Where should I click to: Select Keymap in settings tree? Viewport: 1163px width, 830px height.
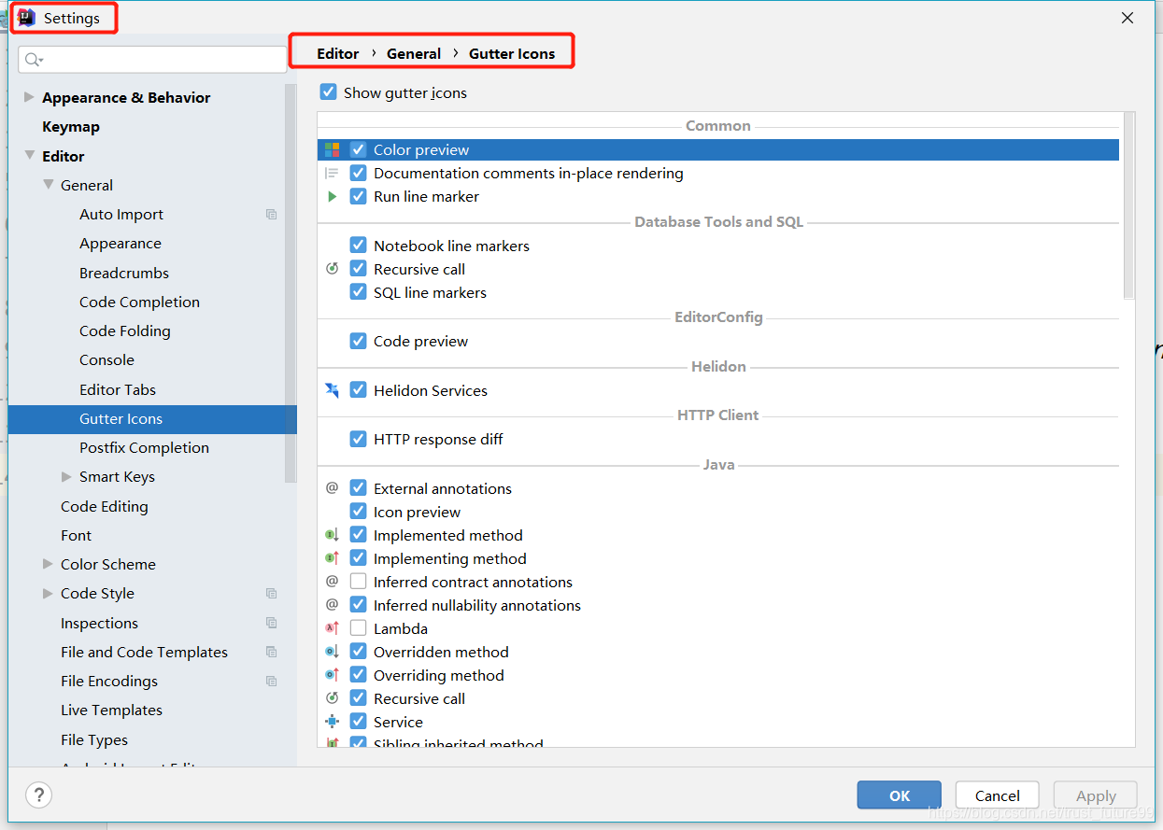click(71, 127)
